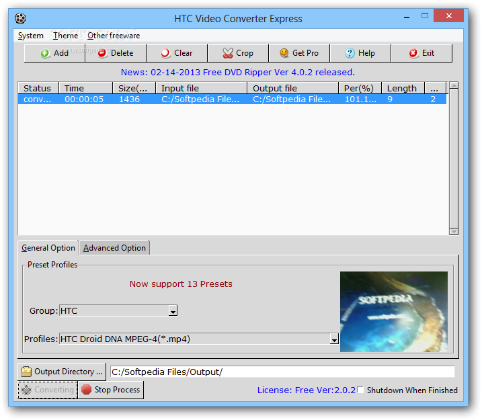Click the red Delete icon

[x=102, y=53]
